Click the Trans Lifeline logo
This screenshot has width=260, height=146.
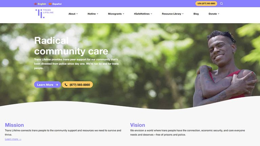(44, 14)
